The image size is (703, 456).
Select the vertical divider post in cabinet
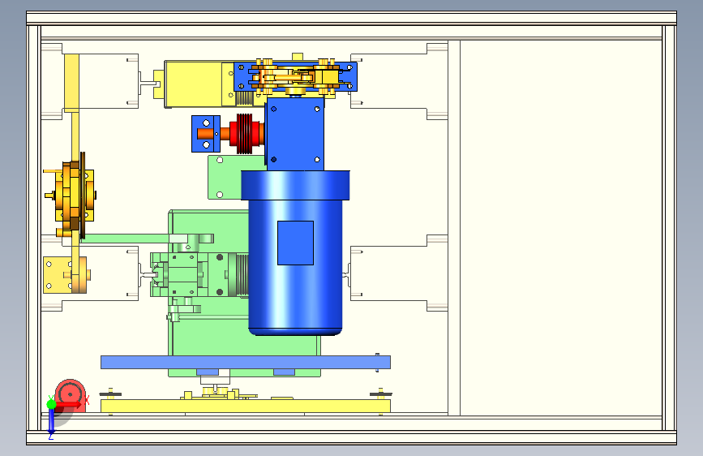(454, 228)
